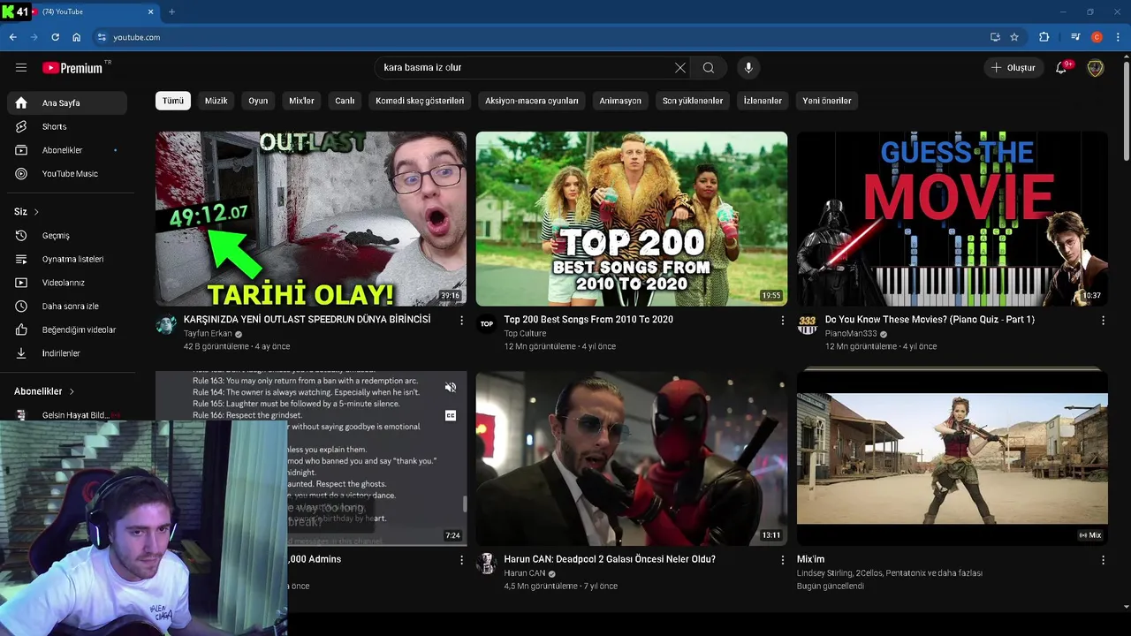Screen dimensions: 1131x636
Task: Expand the Abonelikler section header
Action: (x=44, y=391)
